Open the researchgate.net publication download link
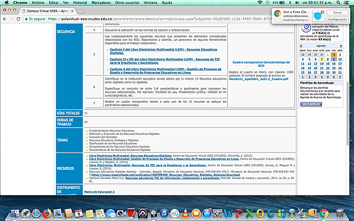This screenshot has height=221, width=354. coord(165,175)
